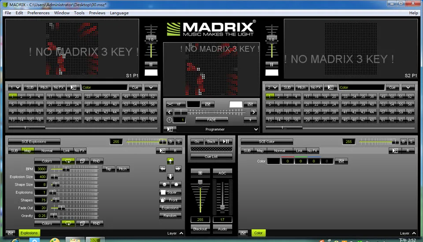Toggle AGC audio gain control
This screenshot has height=242, width=423.
pos(222,173)
